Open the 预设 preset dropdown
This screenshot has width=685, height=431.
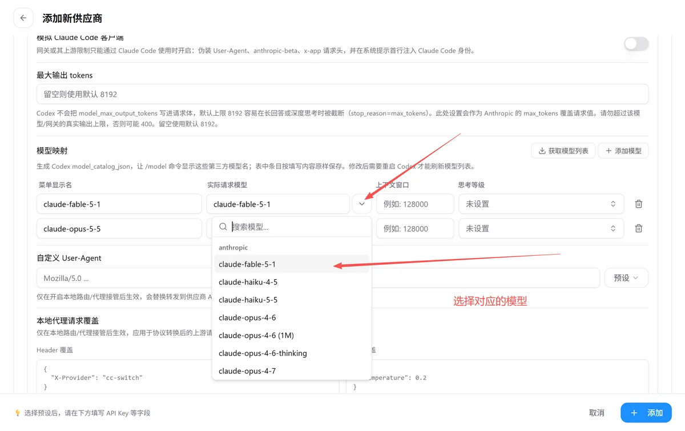pos(626,278)
